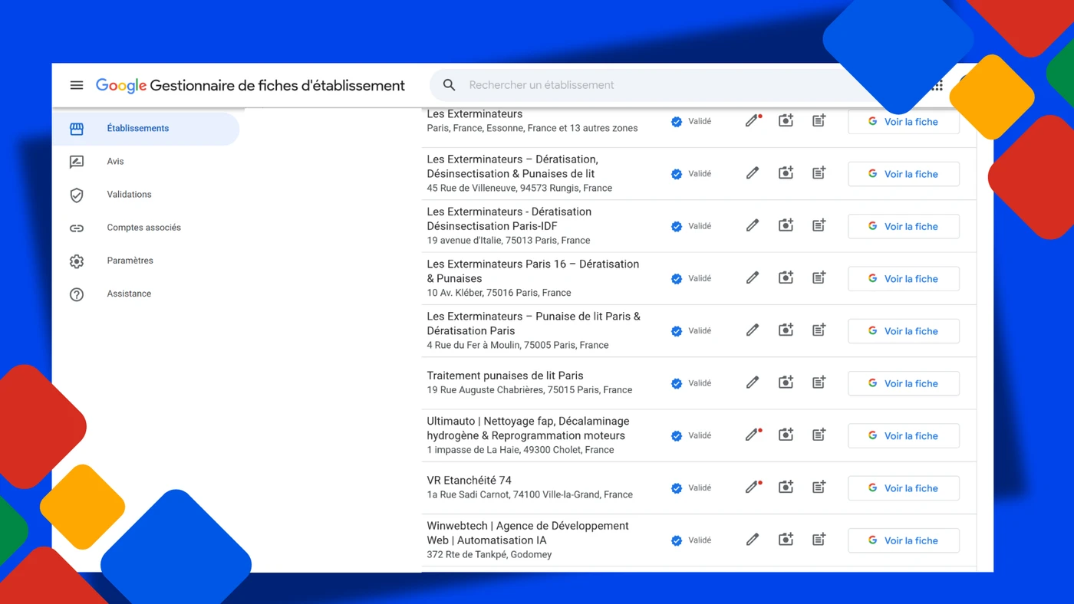
Task: Click address 10 Av. Kléber, 75016 Paris
Action: 499,293
